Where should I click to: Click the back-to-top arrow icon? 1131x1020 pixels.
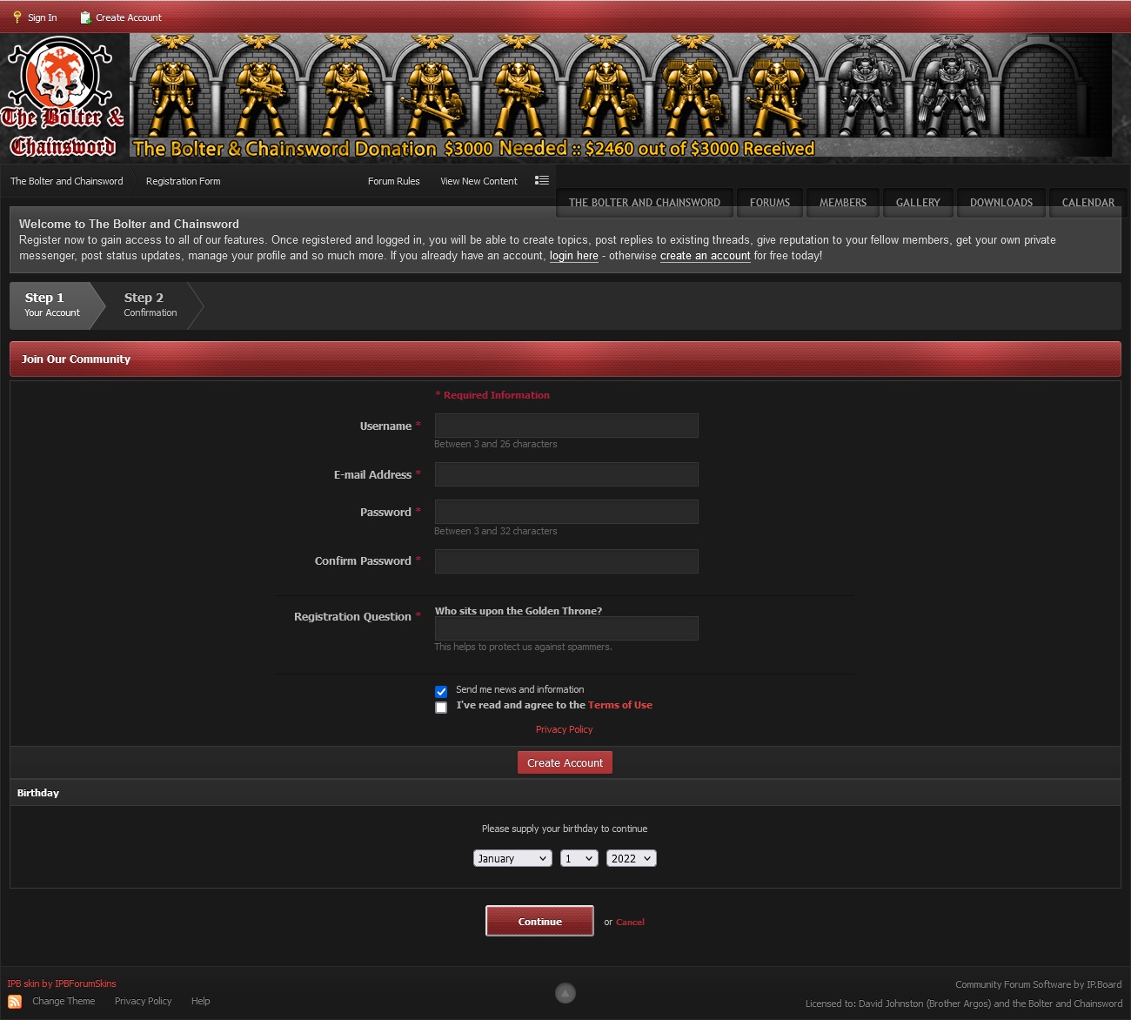565,993
